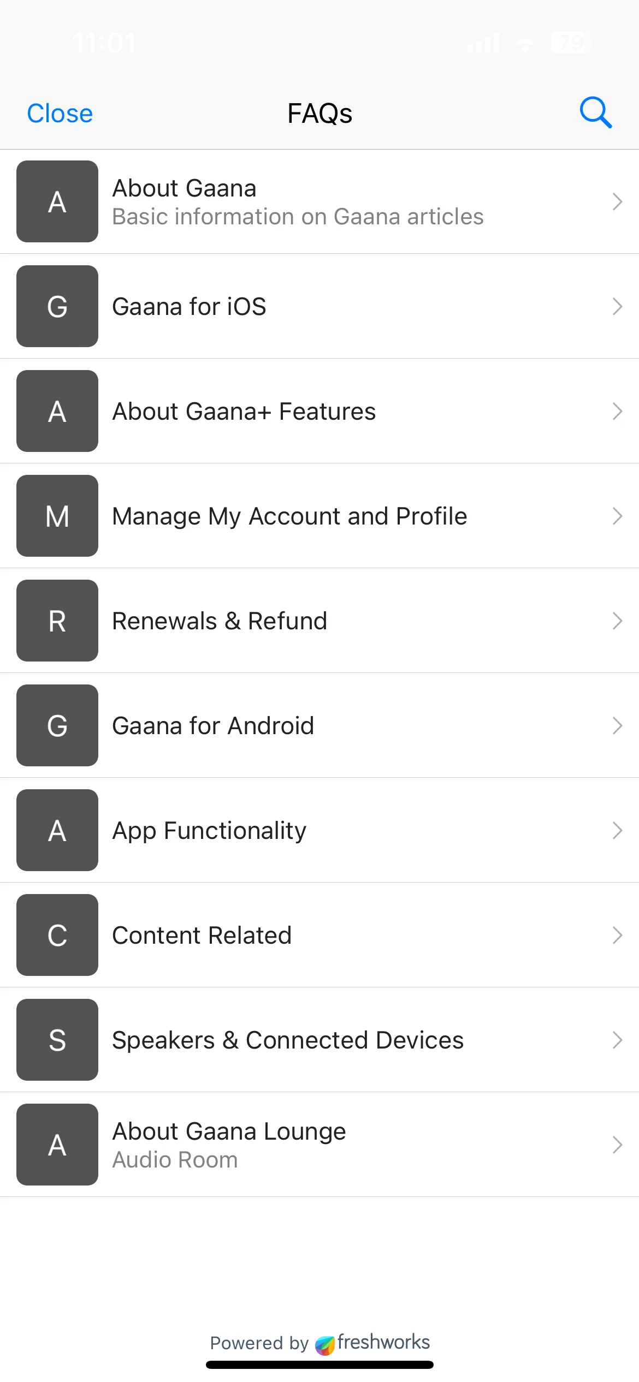The image size is (639, 1382).
Task: Tap the 'C' tile for Content Related
Action: (x=57, y=935)
